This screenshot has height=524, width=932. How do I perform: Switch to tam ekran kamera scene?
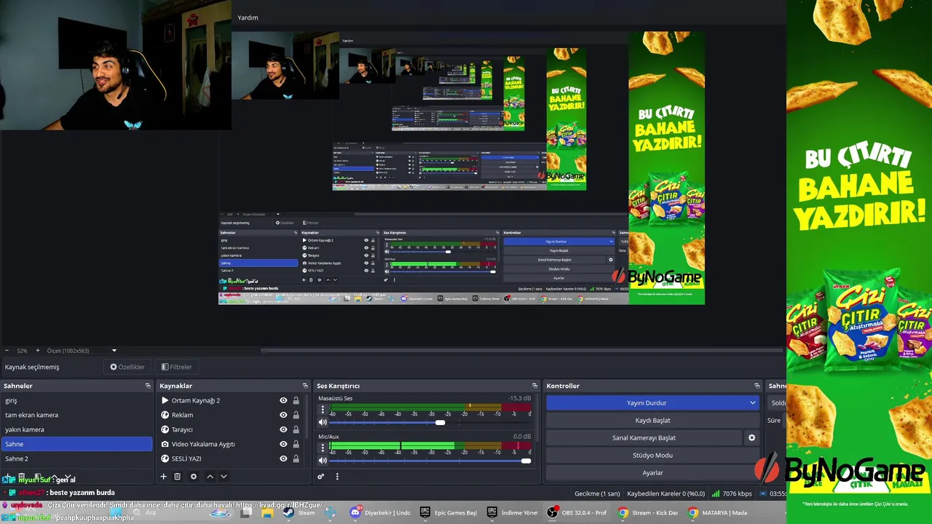[x=76, y=415]
